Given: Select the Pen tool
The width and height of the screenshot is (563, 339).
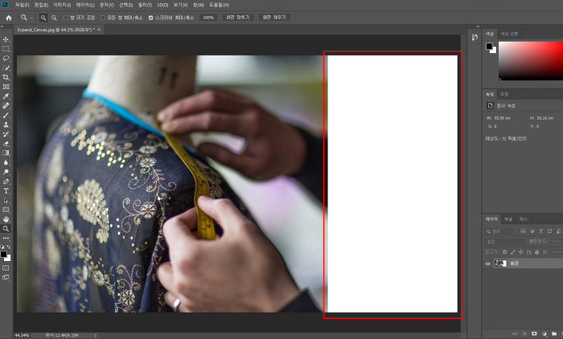Looking at the screenshot, I should (x=6, y=182).
